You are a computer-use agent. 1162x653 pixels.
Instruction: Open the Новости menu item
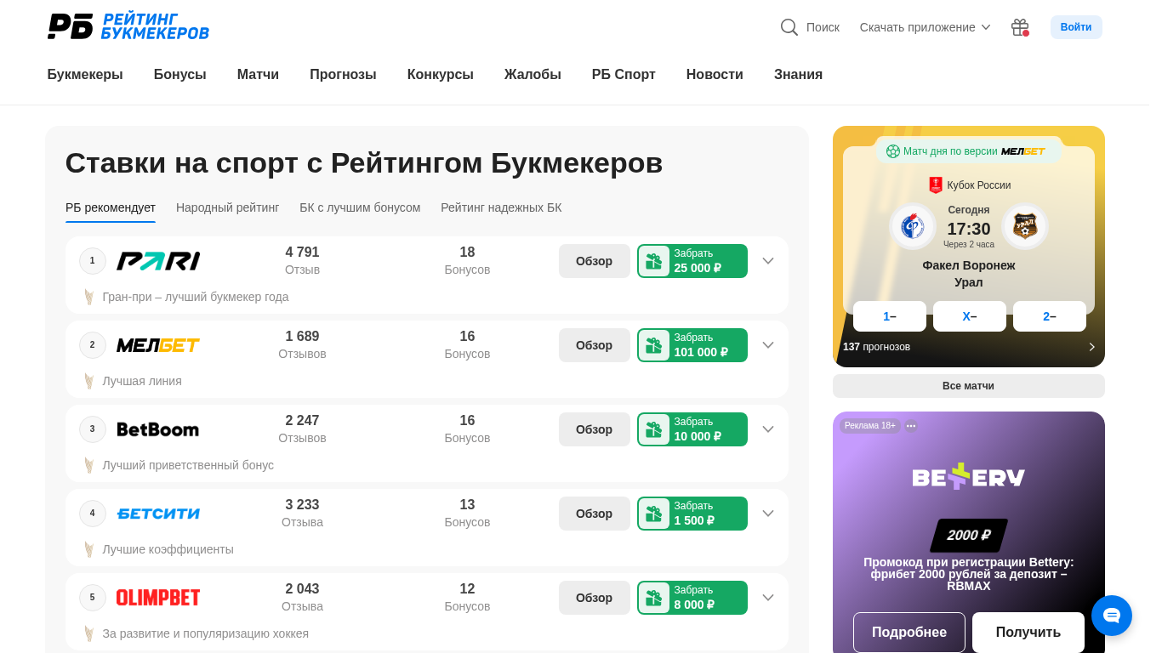715,75
